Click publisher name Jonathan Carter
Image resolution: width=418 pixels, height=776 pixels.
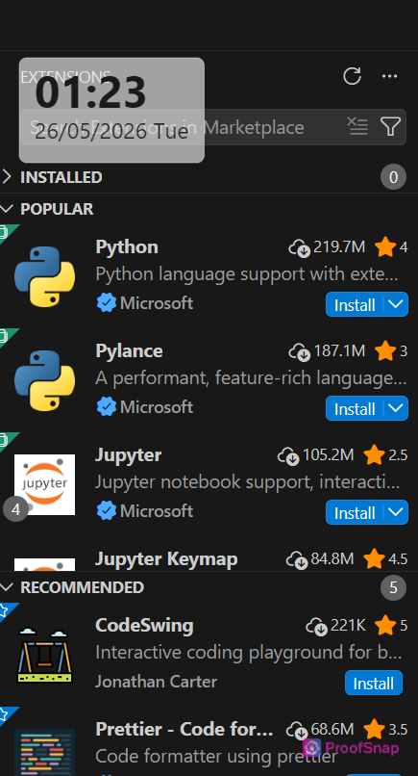point(156,682)
